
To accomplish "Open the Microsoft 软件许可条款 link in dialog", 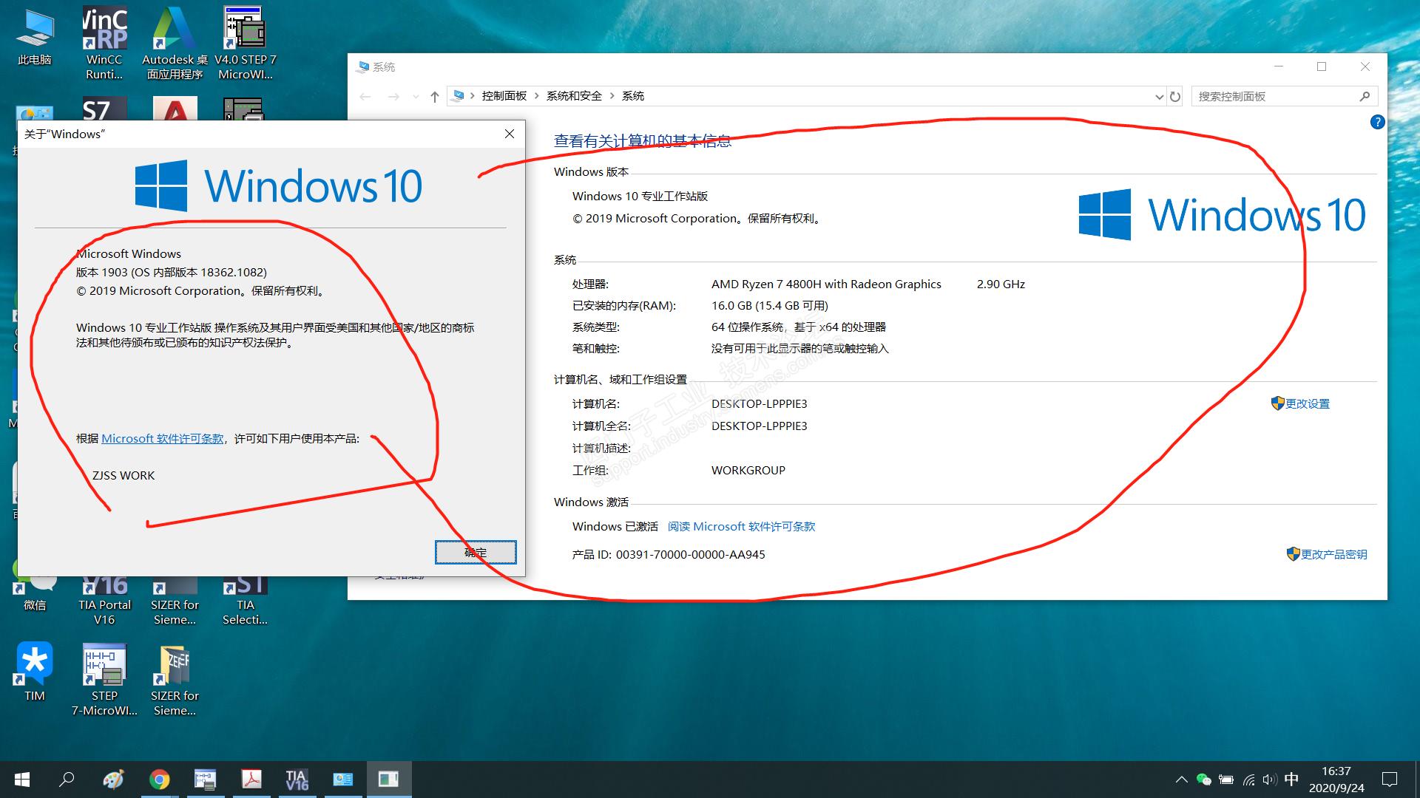I will [x=162, y=438].
